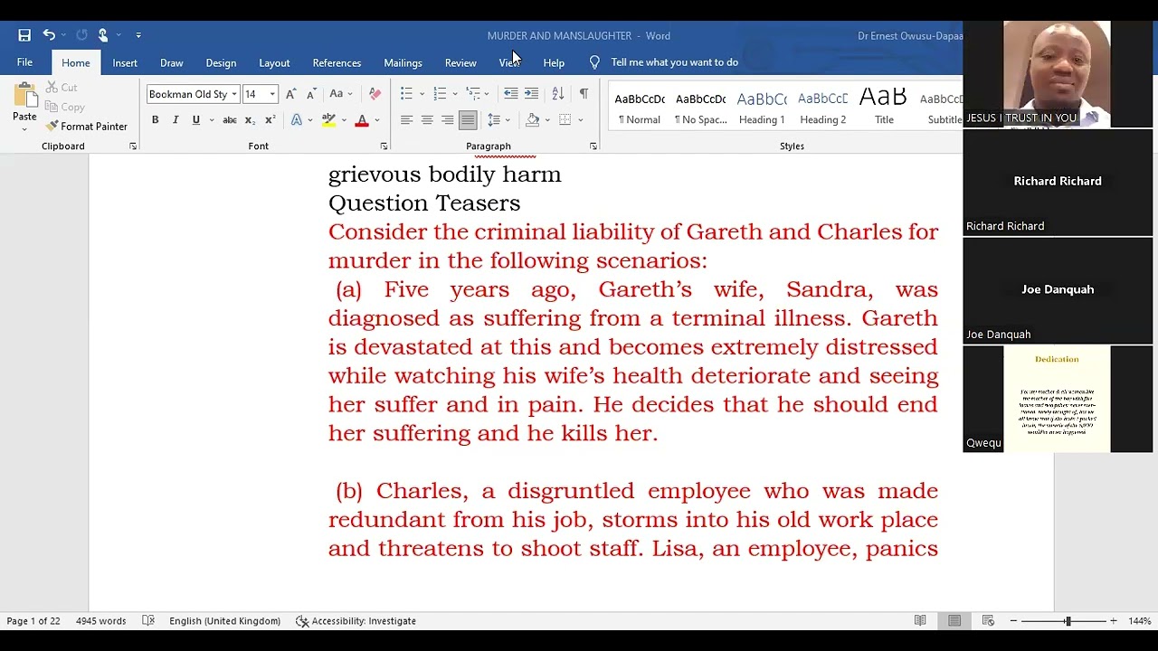Toggle italic formatting
This screenshot has width=1158, height=651.
coord(175,120)
